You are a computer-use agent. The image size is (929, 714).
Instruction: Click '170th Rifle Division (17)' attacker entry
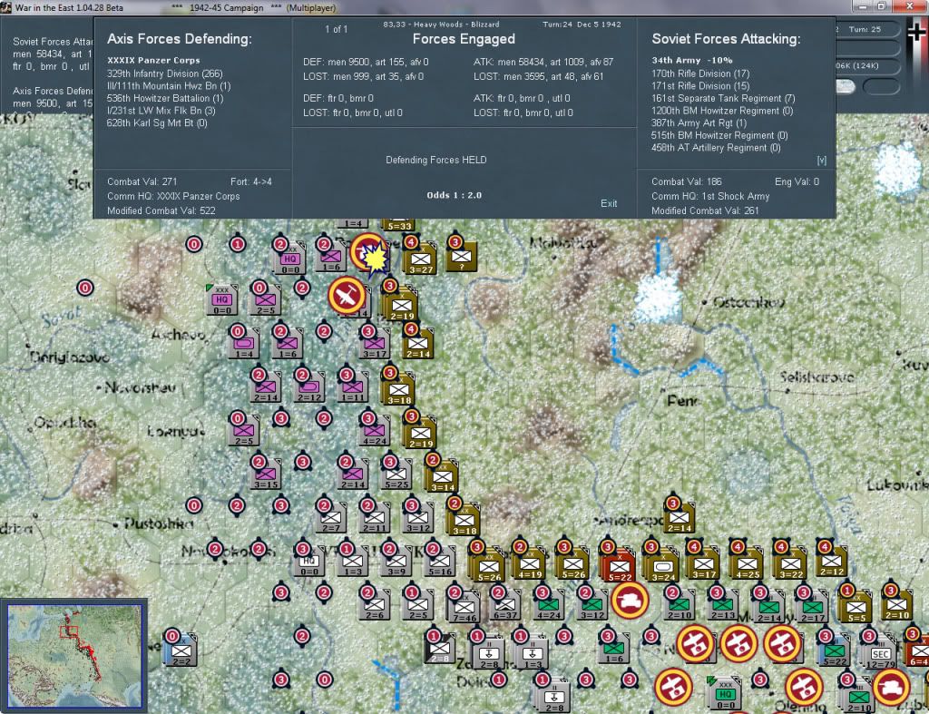coord(700,73)
